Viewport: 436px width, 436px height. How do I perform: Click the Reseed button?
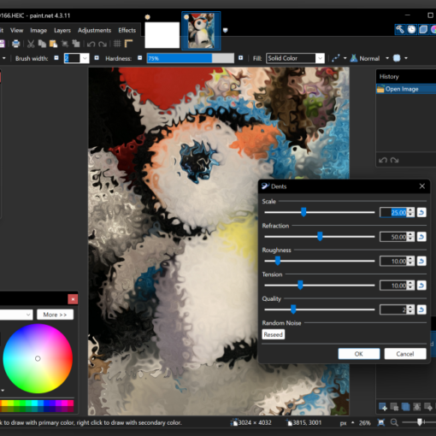click(x=273, y=334)
